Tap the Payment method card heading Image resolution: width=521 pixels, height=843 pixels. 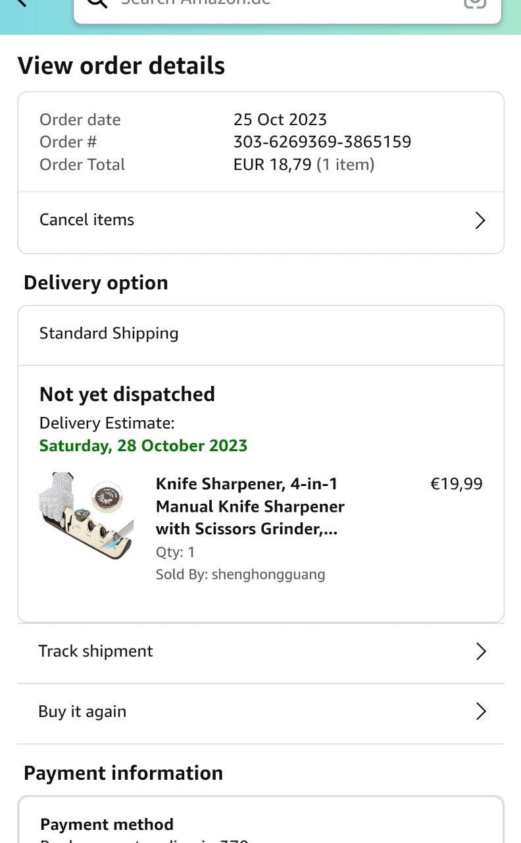(x=107, y=825)
